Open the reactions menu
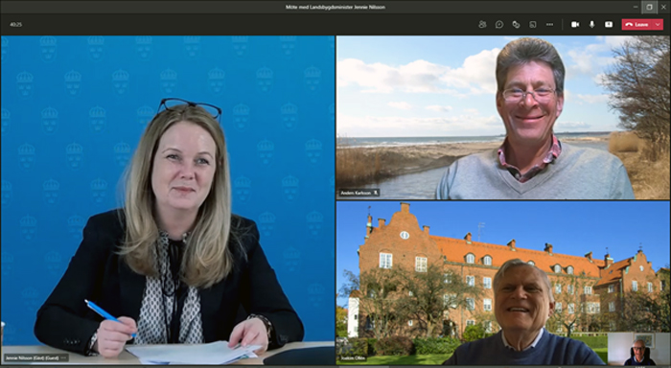 pos(516,24)
